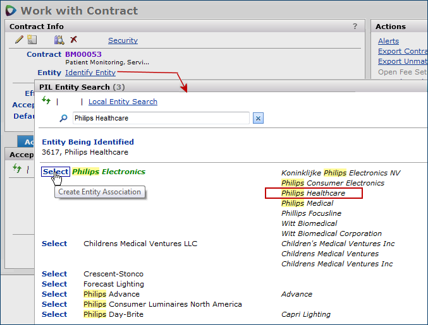
Task: Click the green refresh arrows in PIL Entity Search
Action: click(46, 101)
